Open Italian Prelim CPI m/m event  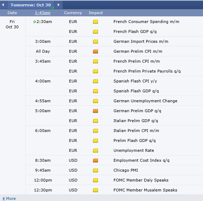point(136,131)
